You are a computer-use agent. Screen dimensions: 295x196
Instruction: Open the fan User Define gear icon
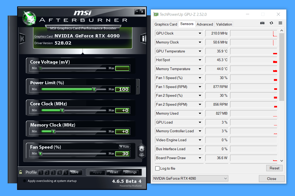point(142,151)
